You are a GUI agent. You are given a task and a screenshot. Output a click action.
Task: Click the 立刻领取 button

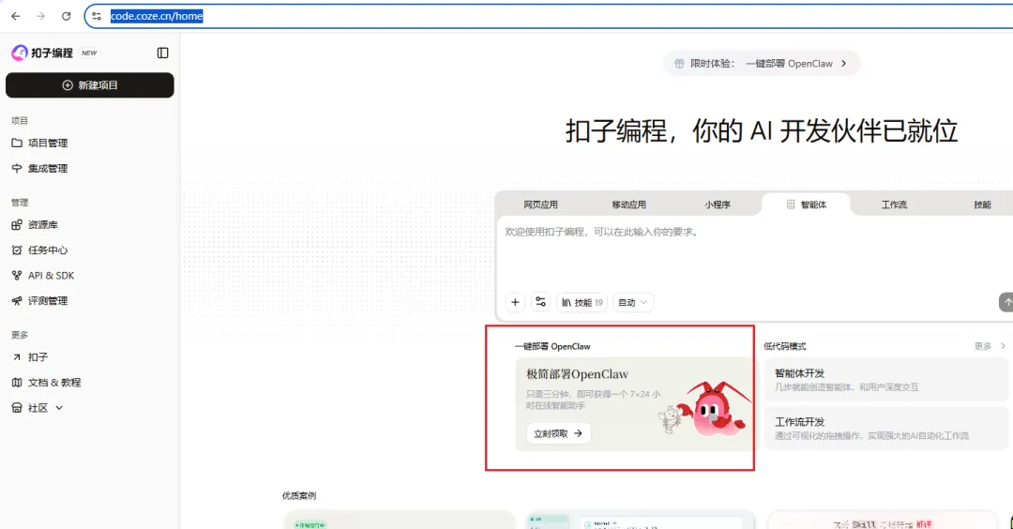click(558, 433)
